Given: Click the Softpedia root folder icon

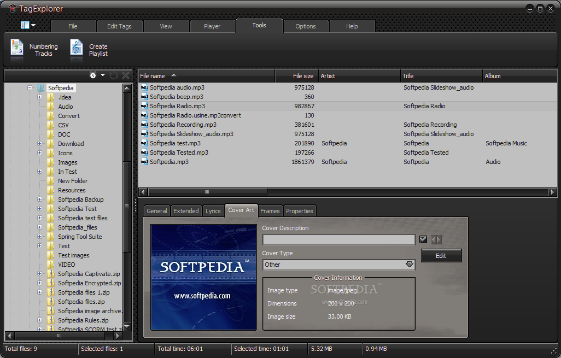Looking at the screenshot, I should coord(41,88).
